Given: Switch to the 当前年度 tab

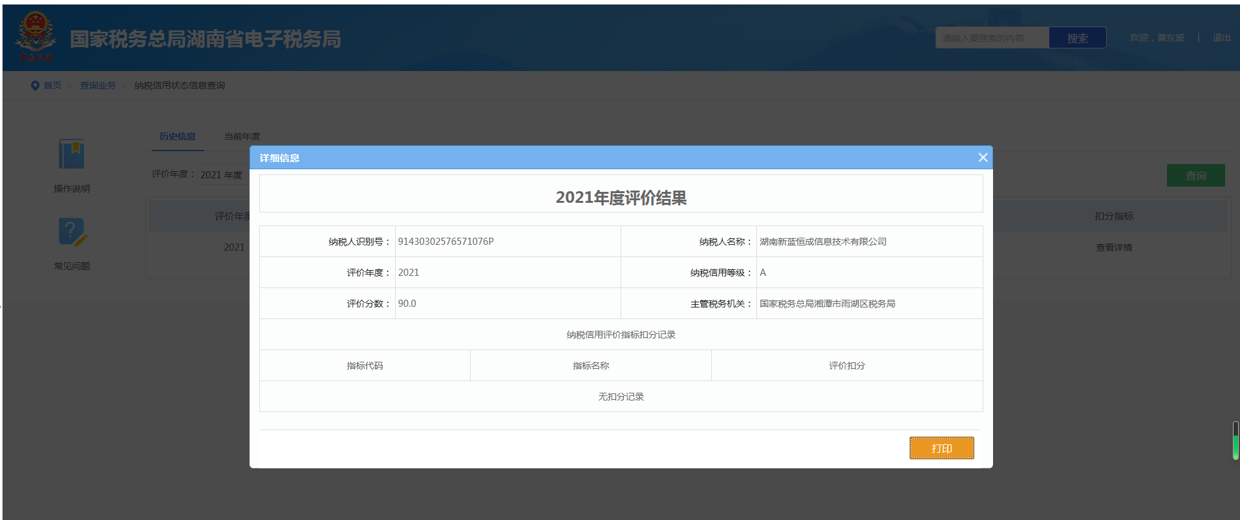Looking at the screenshot, I should coord(242,136).
